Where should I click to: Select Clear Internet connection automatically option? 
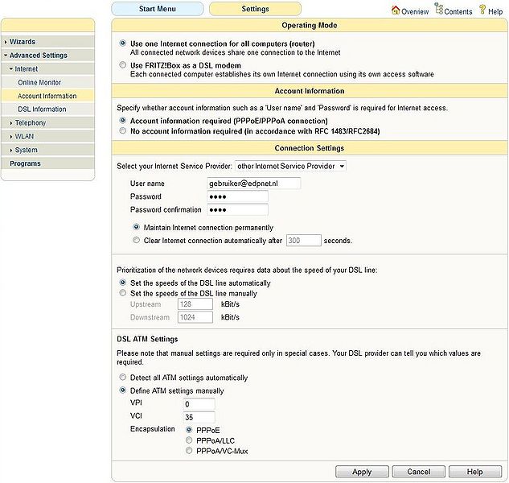click(137, 240)
